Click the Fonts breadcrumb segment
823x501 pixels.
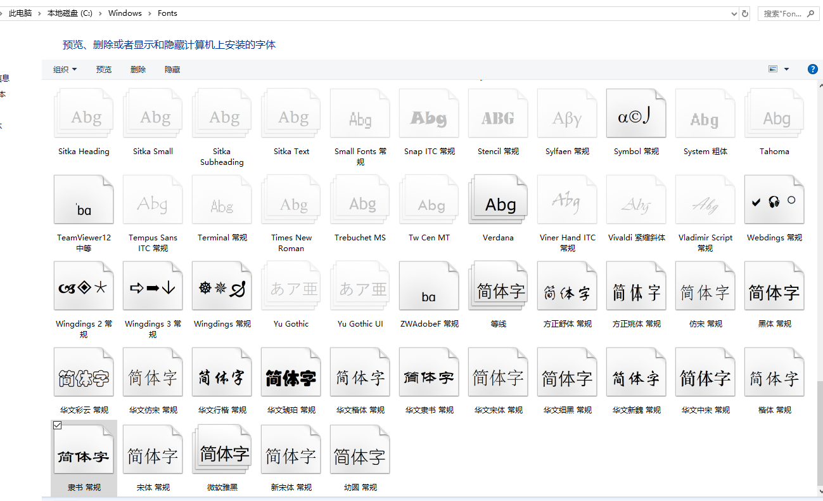pyautogui.click(x=168, y=13)
